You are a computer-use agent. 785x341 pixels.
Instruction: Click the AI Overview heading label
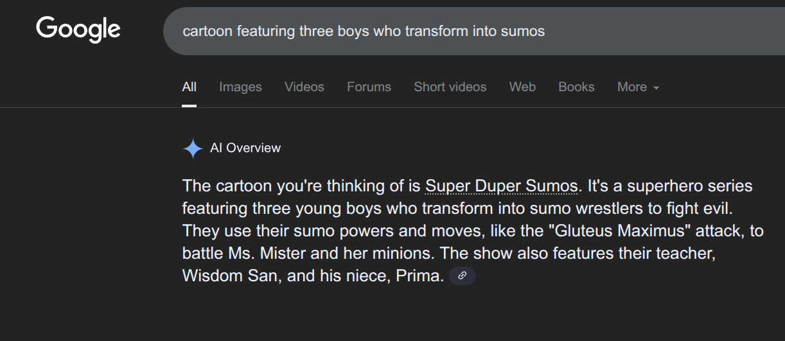point(245,148)
